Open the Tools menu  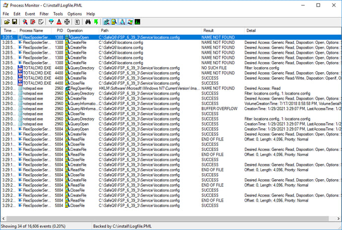pyautogui.click(x=58, y=14)
